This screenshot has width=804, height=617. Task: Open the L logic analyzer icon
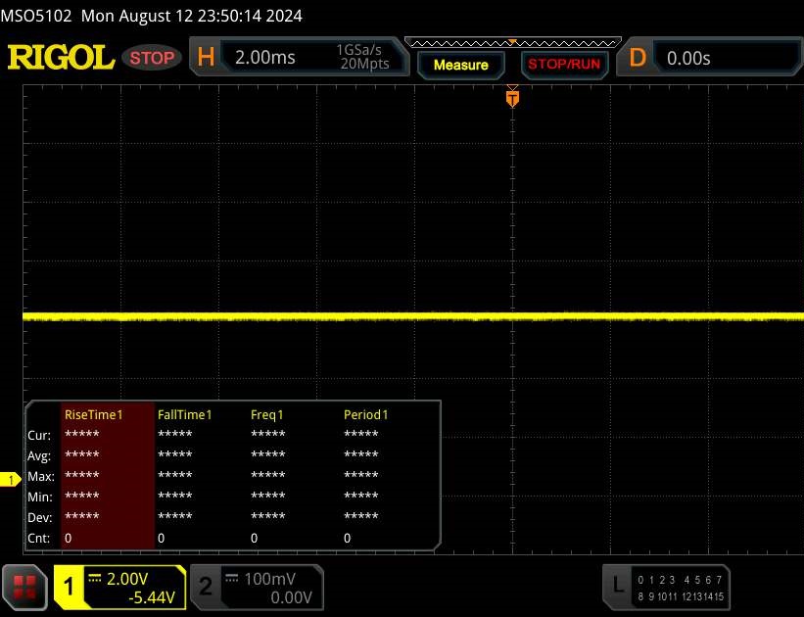(x=617, y=586)
